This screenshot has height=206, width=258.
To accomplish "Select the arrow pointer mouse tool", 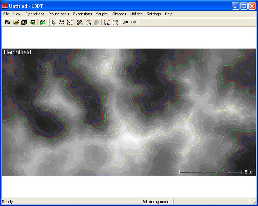I will [54, 22].
